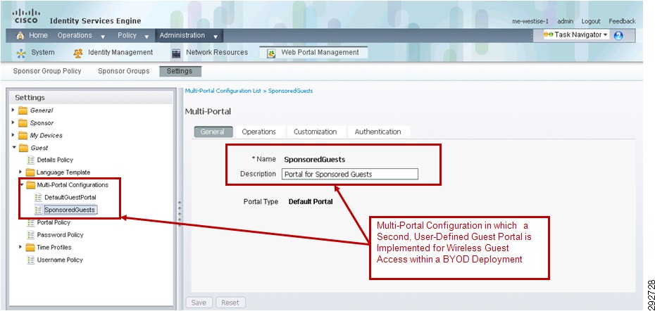Open the Sponsor Groups sub-tab
Viewport: 655px width, 311px height.
click(x=124, y=71)
